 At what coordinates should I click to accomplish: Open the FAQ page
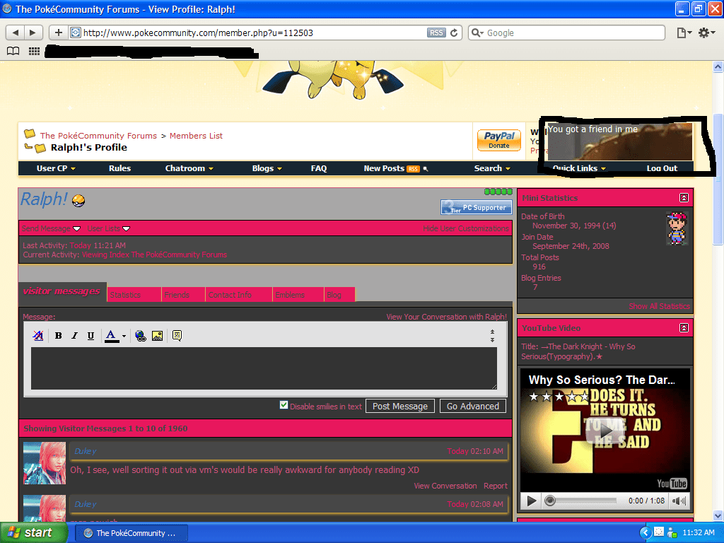[319, 168]
